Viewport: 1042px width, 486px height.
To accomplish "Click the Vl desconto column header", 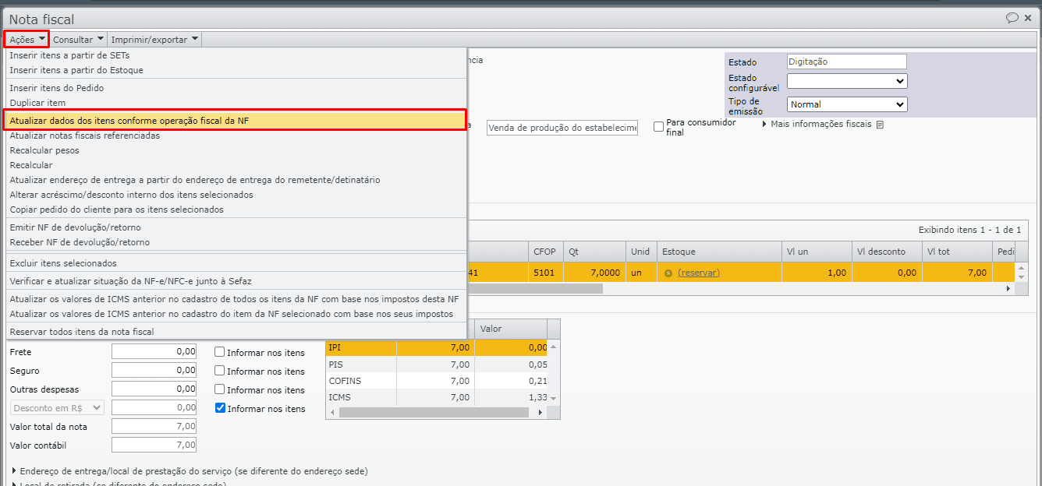I will (887, 252).
